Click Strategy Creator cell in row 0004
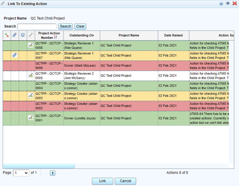This screenshot has width=239, height=186. (82, 86)
